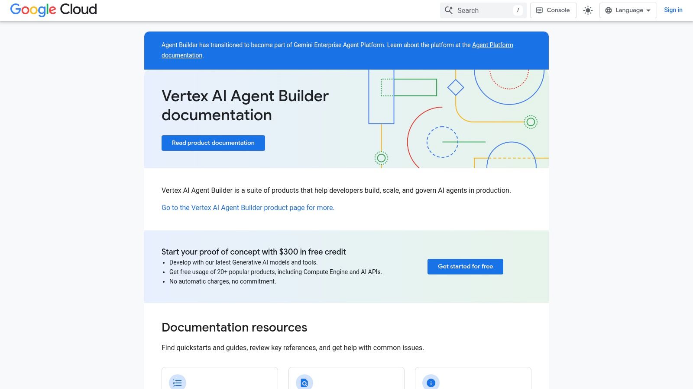
Task: Click the list icon on first resource card
Action: pos(178,383)
